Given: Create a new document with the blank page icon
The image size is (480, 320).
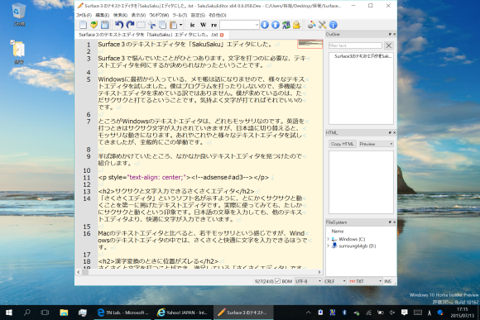Looking at the screenshot, I should point(83,25).
